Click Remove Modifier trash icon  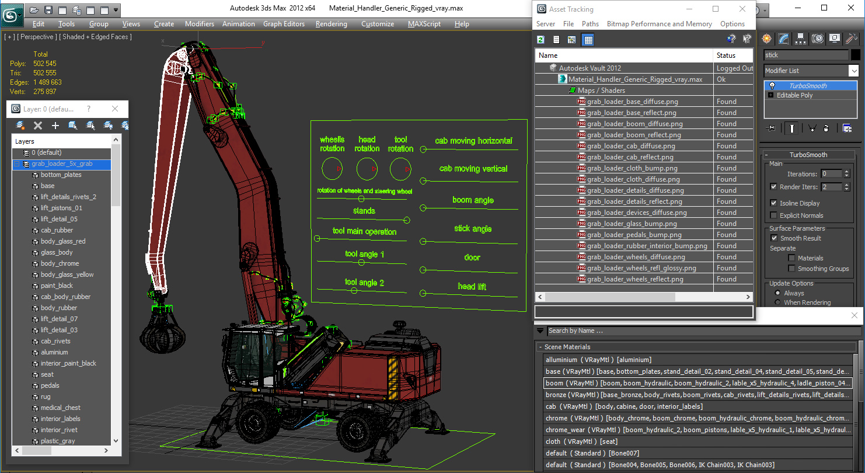point(825,128)
